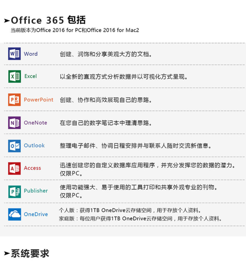
Task: Click the PowerPoint application icon
Action: click(x=15, y=100)
